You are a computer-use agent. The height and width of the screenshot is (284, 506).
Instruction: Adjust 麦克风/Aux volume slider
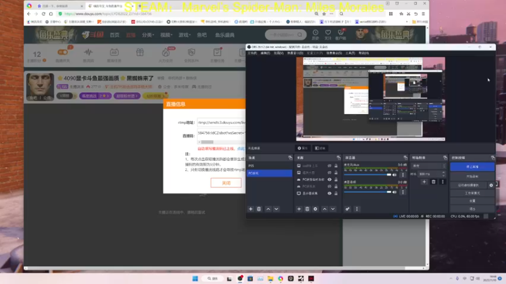[367, 175]
